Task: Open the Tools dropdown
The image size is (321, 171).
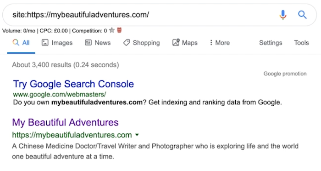Action: point(301,43)
